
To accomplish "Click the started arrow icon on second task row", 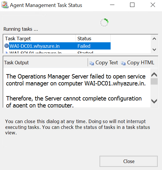I will [x=7, y=52].
